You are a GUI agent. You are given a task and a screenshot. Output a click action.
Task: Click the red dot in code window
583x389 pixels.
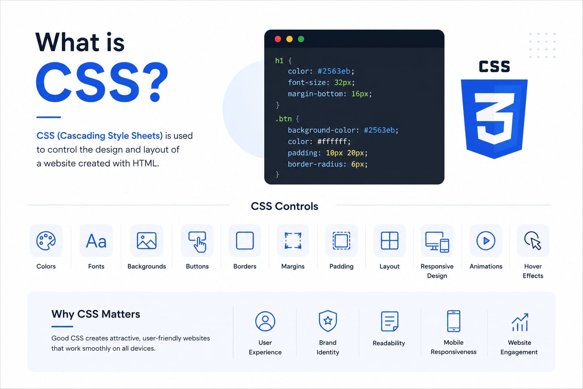tap(278, 39)
